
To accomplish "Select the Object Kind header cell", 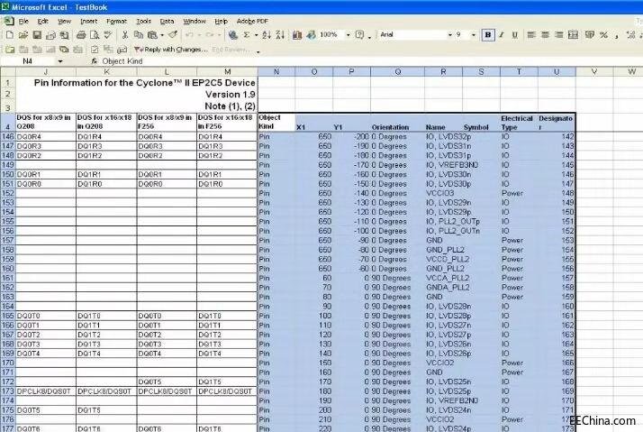I will (x=276, y=122).
